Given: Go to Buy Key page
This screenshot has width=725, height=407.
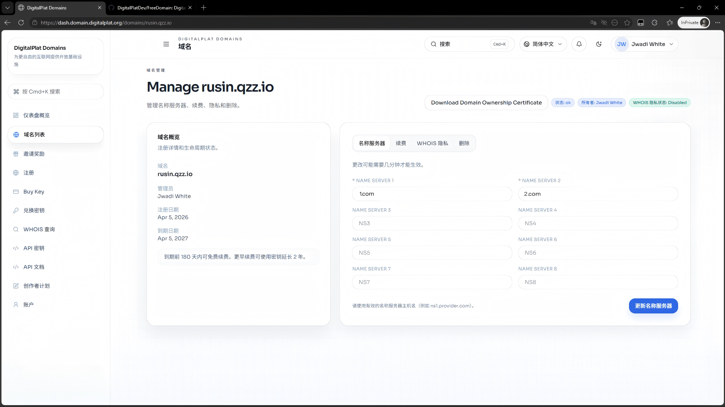Looking at the screenshot, I should point(34,192).
